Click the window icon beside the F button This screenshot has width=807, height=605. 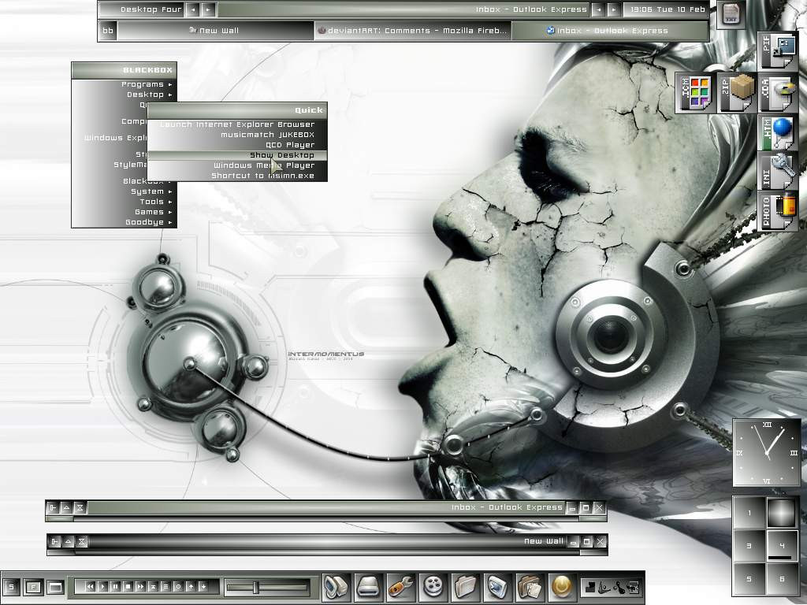(55, 587)
